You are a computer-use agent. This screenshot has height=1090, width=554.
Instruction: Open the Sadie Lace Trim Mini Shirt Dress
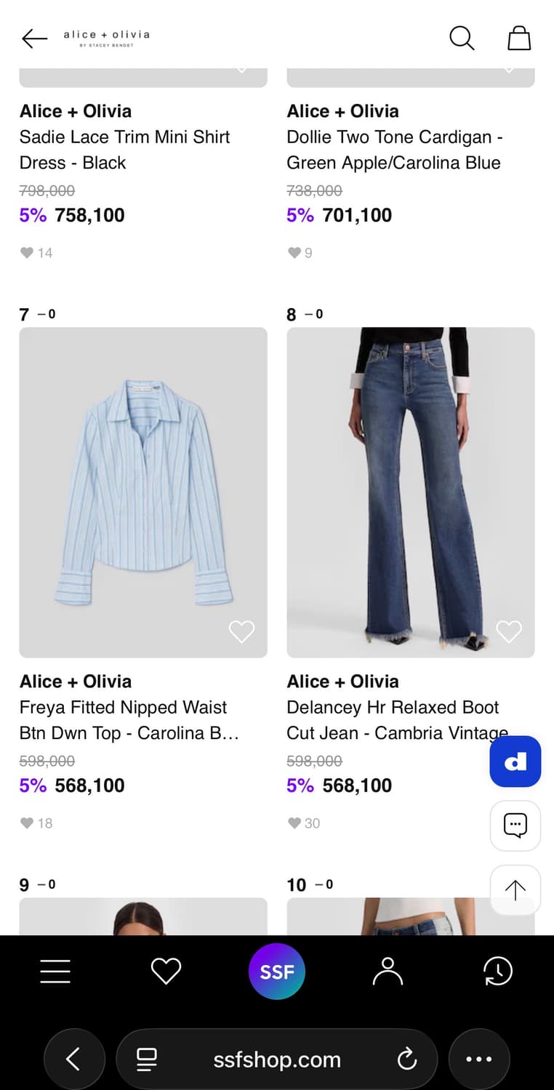[124, 150]
